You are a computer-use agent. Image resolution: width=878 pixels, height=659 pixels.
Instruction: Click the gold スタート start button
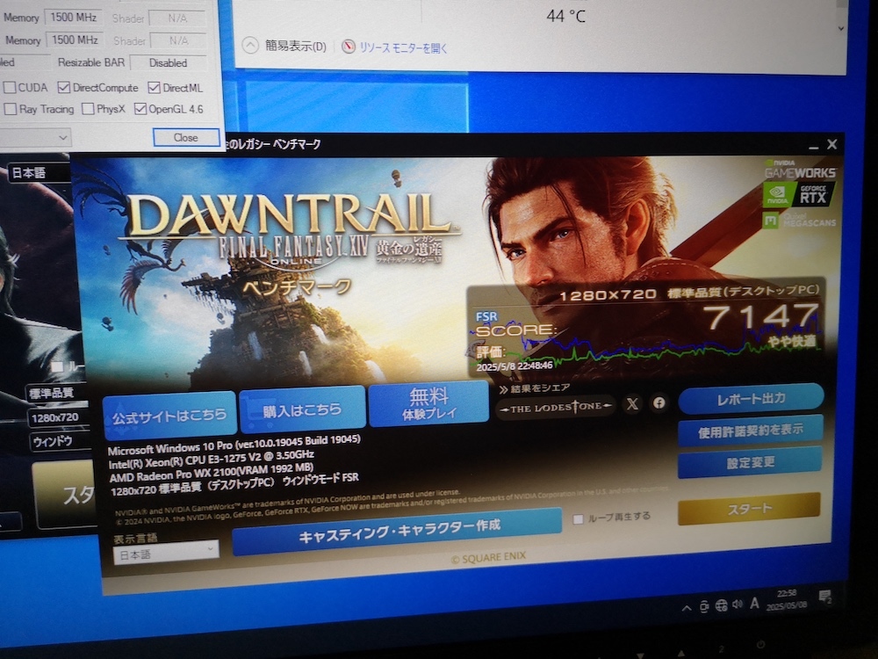749,509
